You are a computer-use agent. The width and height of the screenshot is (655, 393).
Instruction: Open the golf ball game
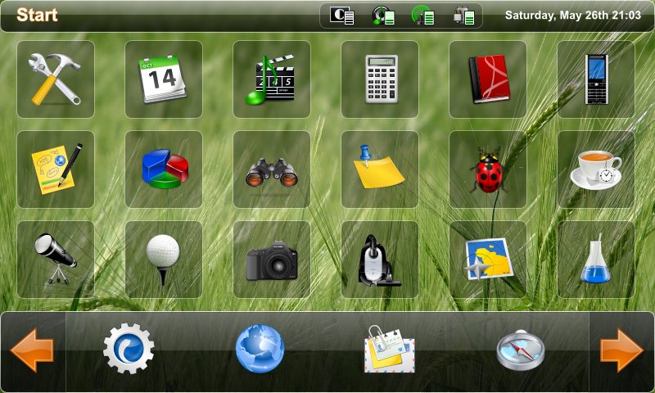(x=163, y=260)
